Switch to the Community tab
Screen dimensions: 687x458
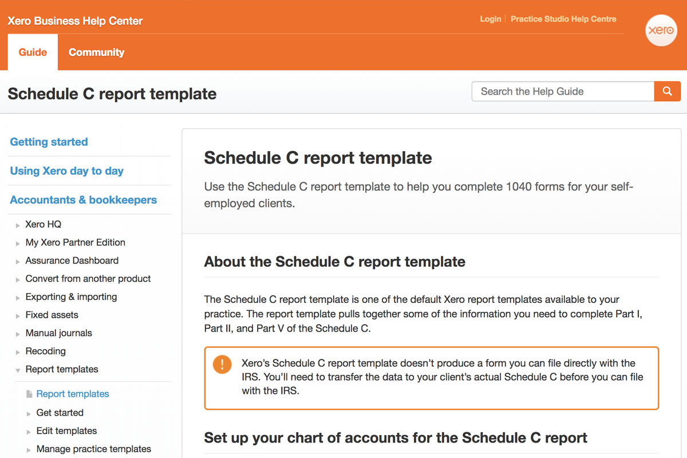coord(96,52)
